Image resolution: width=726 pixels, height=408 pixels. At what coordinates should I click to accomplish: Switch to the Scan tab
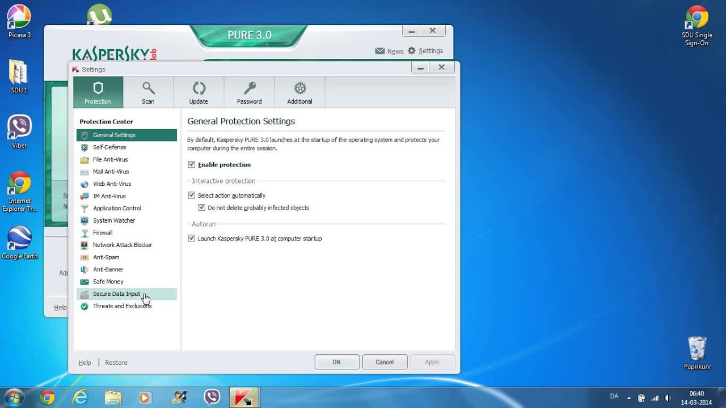pyautogui.click(x=148, y=92)
